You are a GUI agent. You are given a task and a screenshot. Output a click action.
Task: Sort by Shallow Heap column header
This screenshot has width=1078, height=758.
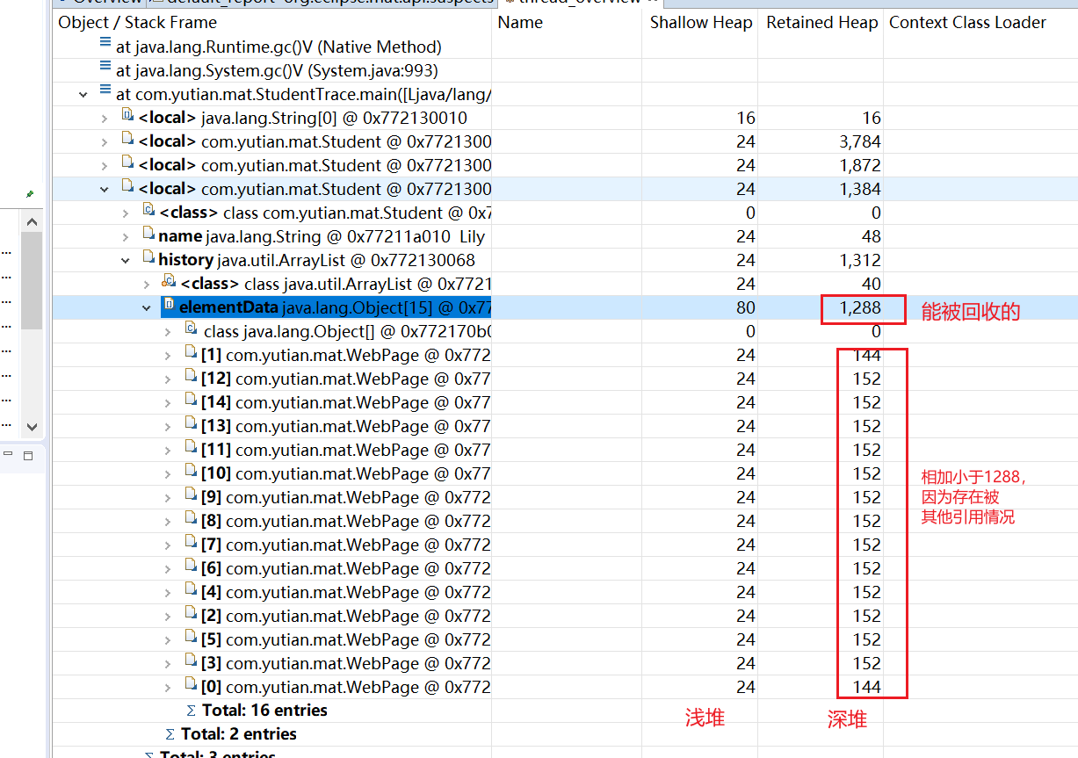(700, 23)
